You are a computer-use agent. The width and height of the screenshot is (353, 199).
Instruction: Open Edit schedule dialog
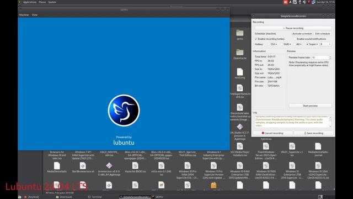pos(322,34)
